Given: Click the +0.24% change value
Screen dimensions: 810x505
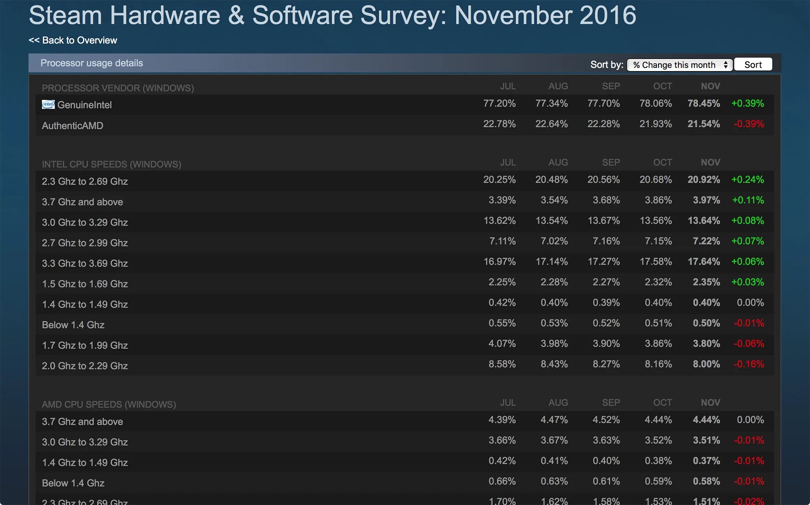Looking at the screenshot, I should (748, 180).
